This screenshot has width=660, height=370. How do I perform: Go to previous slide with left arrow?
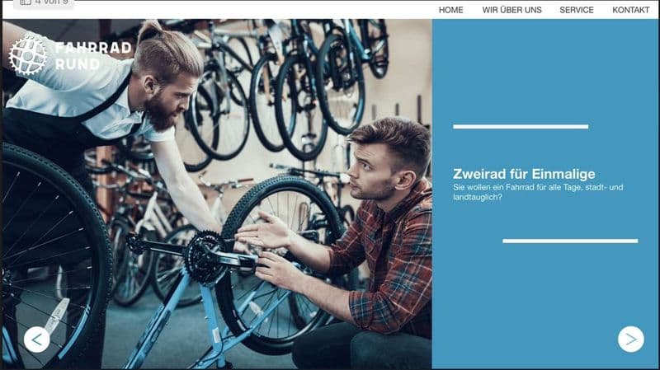37,340
